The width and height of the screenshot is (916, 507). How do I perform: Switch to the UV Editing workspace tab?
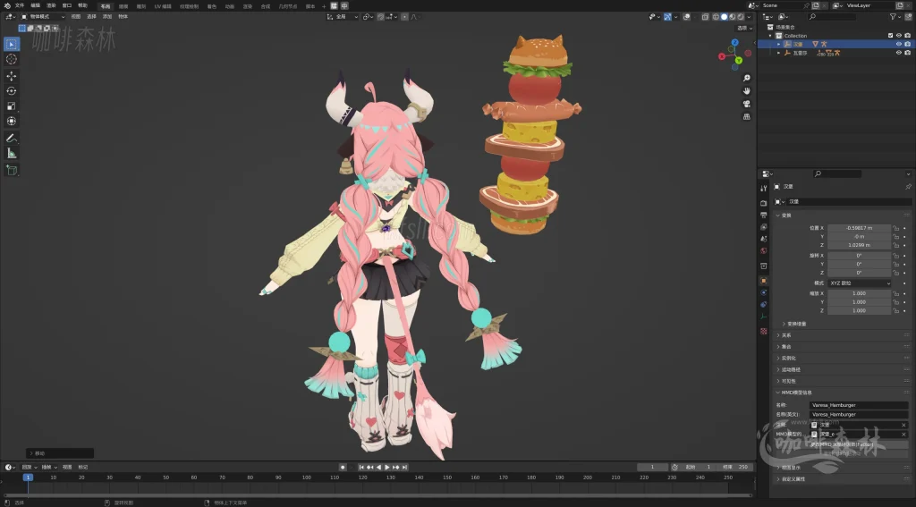pyautogui.click(x=163, y=6)
